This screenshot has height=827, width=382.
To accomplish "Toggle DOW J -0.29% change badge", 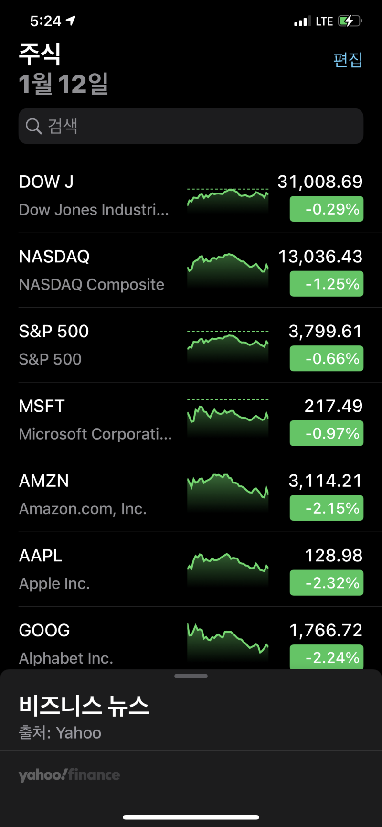I will click(x=327, y=209).
